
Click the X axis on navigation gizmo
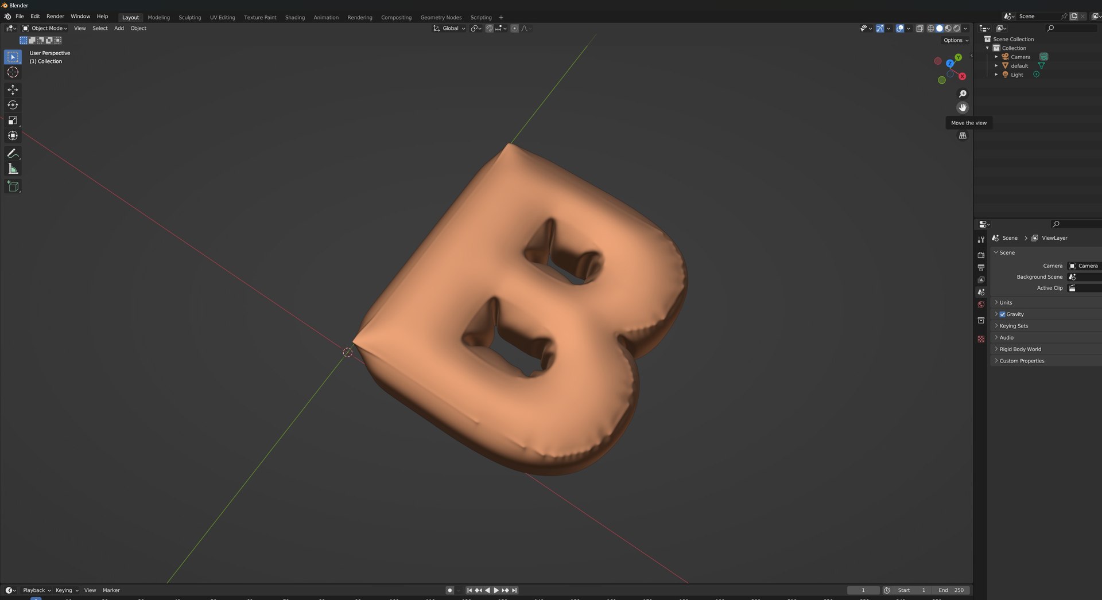(962, 76)
